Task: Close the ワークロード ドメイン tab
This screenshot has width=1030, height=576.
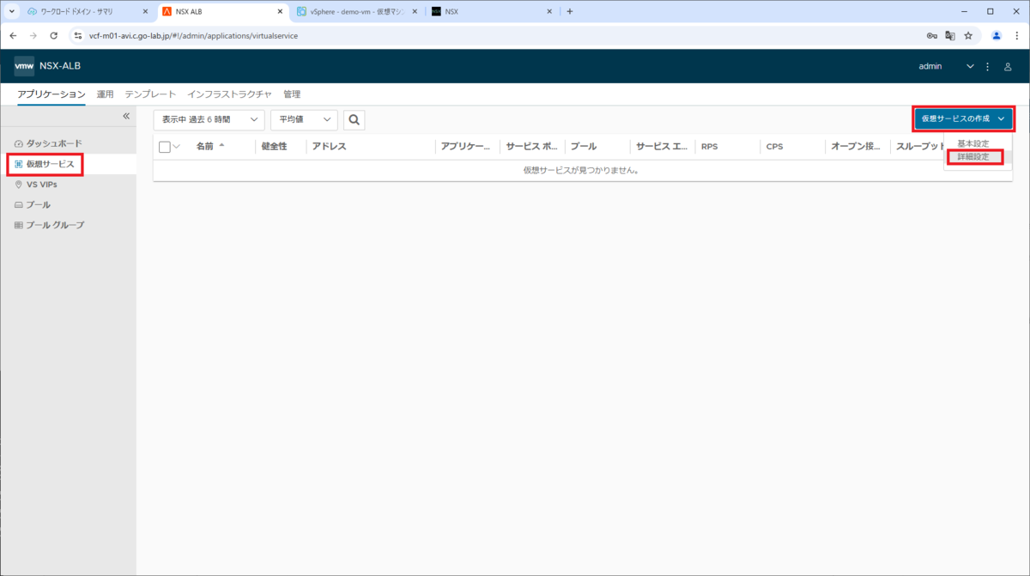Action: [144, 11]
